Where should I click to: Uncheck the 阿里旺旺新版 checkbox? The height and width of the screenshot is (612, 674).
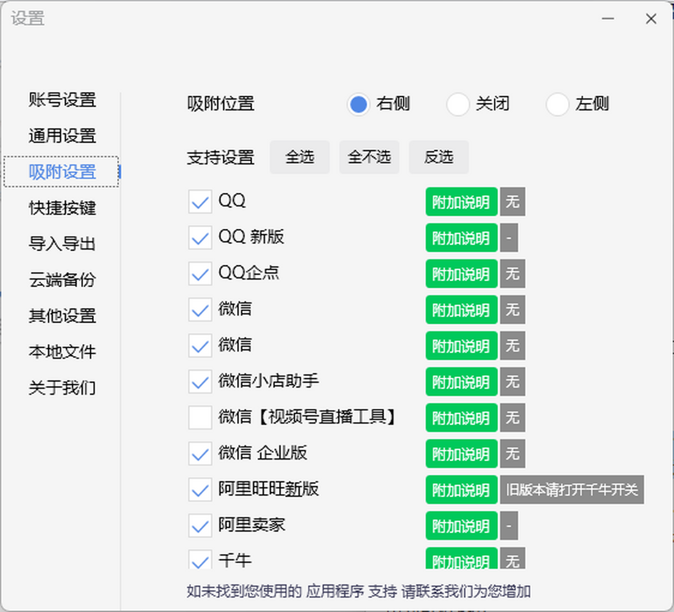tap(200, 489)
